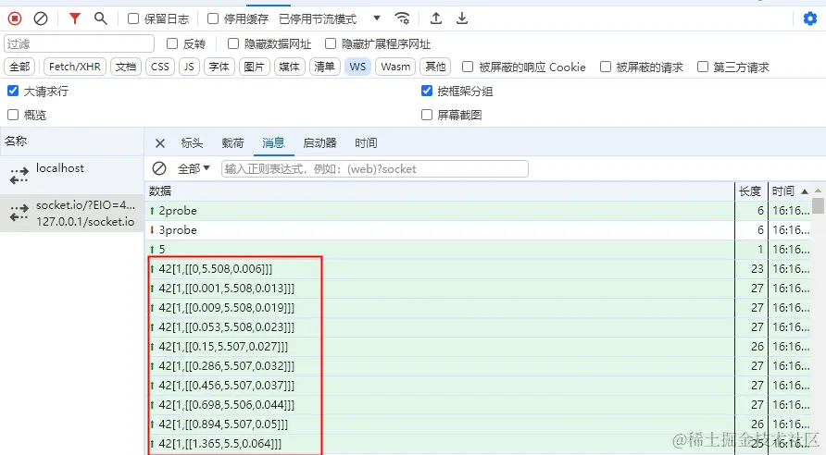The height and width of the screenshot is (455, 826).
Task: Select message 42[1,[[0.456,5.507,0.037]]]
Action: click(x=477, y=386)
